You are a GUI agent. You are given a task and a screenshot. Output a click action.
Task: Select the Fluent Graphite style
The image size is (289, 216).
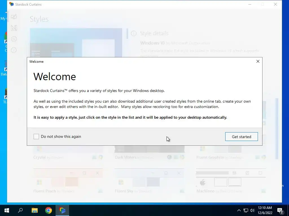click(x=231, y=152)
